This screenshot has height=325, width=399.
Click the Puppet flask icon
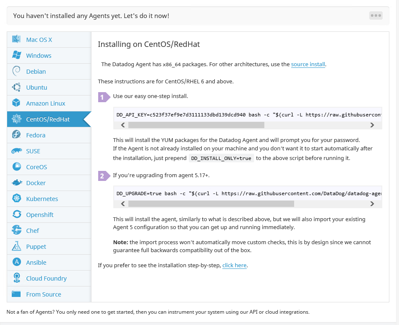[x=16, y=246]
